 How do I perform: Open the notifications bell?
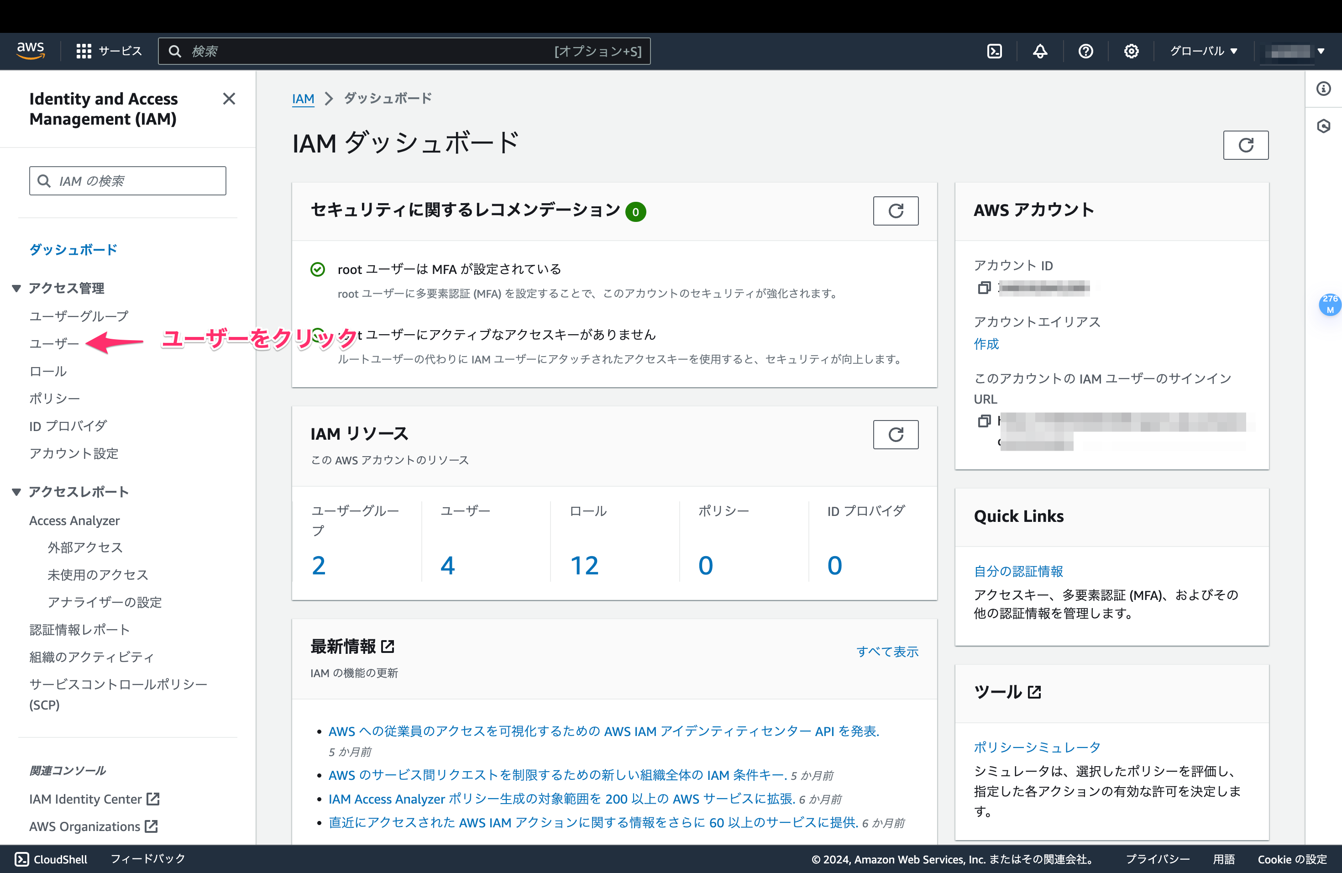coord(1040,51)
